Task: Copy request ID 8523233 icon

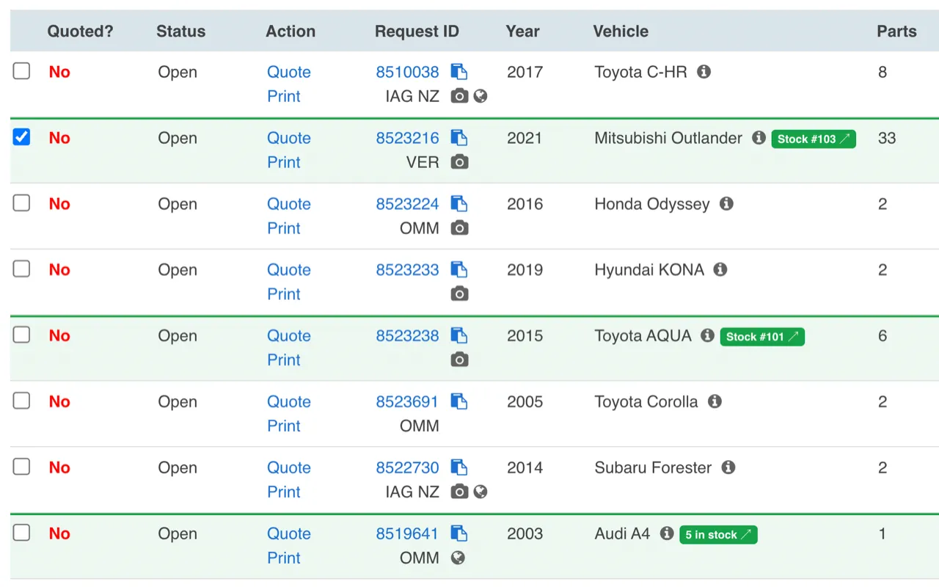Action: tap(459, 270)
